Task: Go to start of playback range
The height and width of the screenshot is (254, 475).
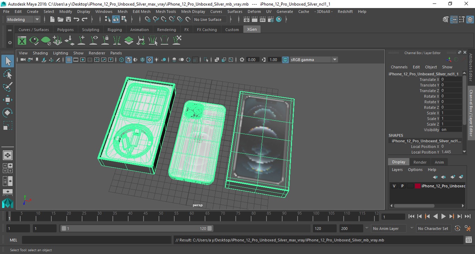Action: tap(411, 217)
